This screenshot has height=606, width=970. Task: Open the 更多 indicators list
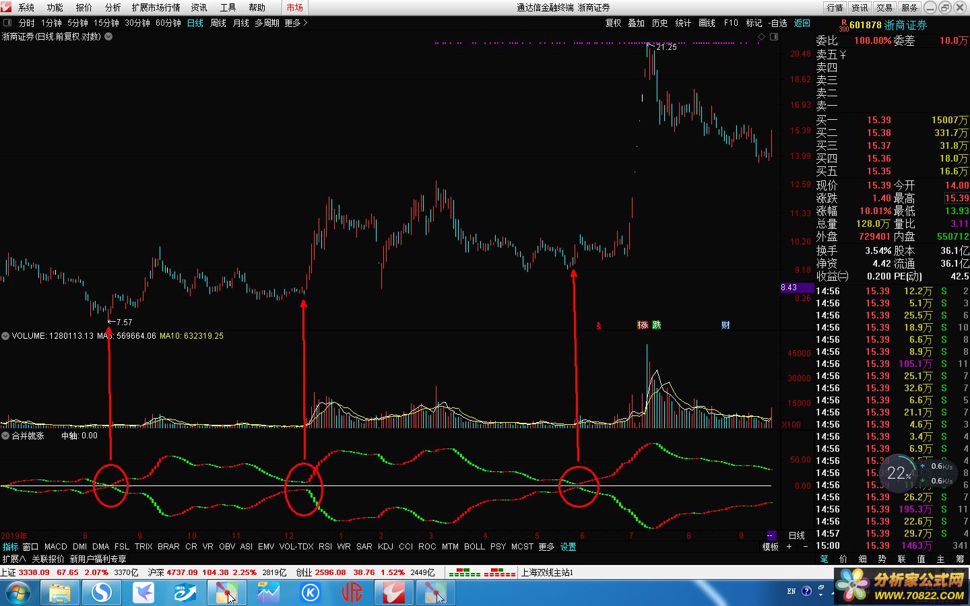click(546, 547)
